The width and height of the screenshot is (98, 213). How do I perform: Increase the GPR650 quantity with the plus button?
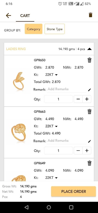coord(87,99)
